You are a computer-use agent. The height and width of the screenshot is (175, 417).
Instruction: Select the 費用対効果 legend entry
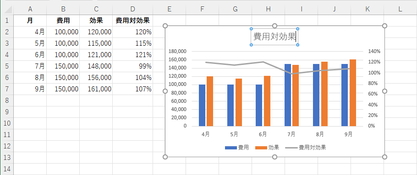point(306,148)
